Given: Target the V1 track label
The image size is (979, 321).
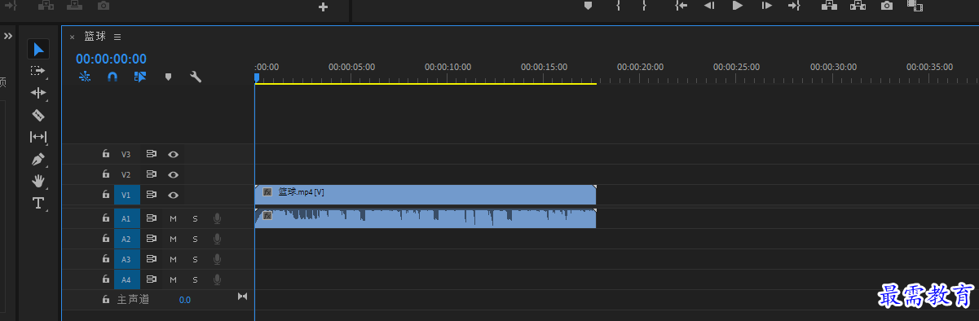Looking at the screenshot, I should click(126, 195).
